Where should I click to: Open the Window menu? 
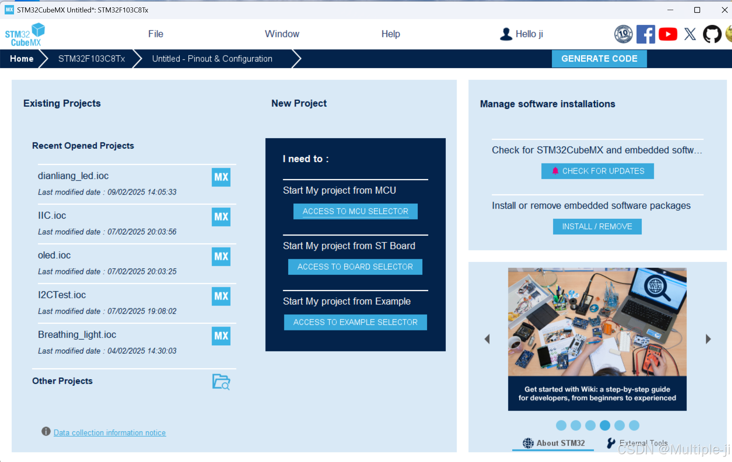click(x=282, y=34)
